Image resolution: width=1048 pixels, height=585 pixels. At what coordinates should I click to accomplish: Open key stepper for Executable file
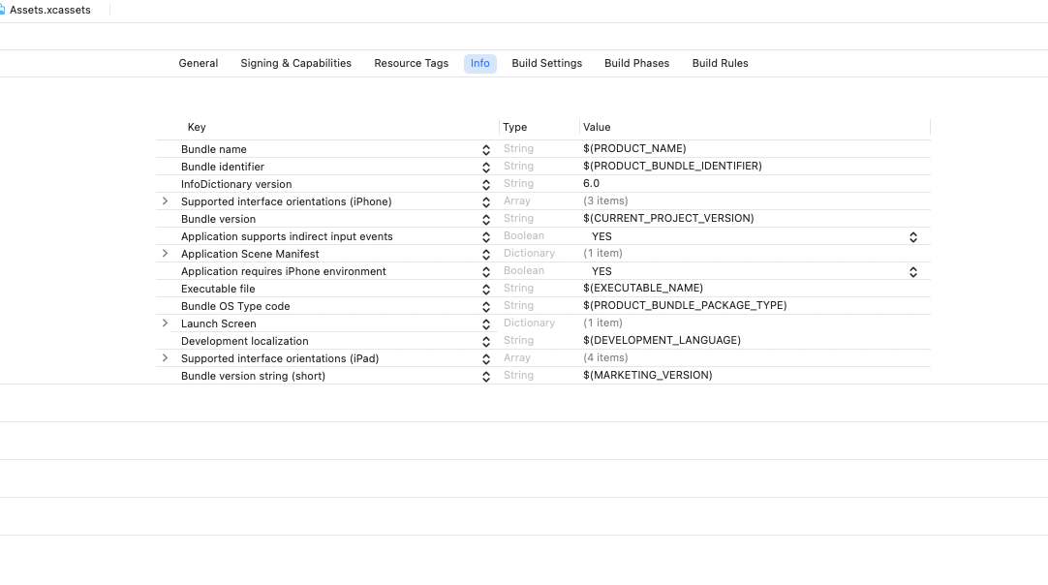tap(486, 289)
